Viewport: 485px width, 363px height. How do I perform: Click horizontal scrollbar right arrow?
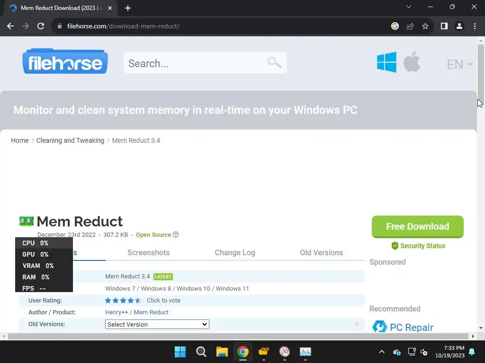473,336
